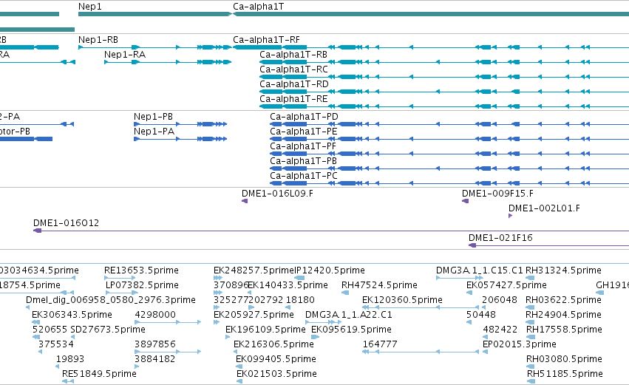Open the EK196109.5prime EST label

pos(265,330)
